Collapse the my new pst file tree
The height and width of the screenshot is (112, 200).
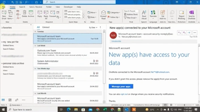pos(2,42)
